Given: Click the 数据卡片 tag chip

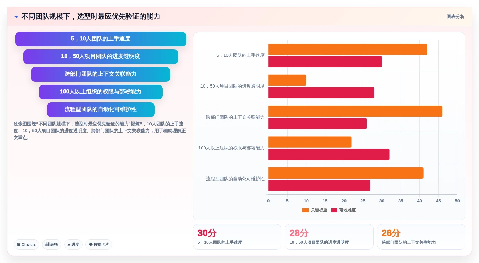Looking at the screenshot, I should [x=99, y=245].
